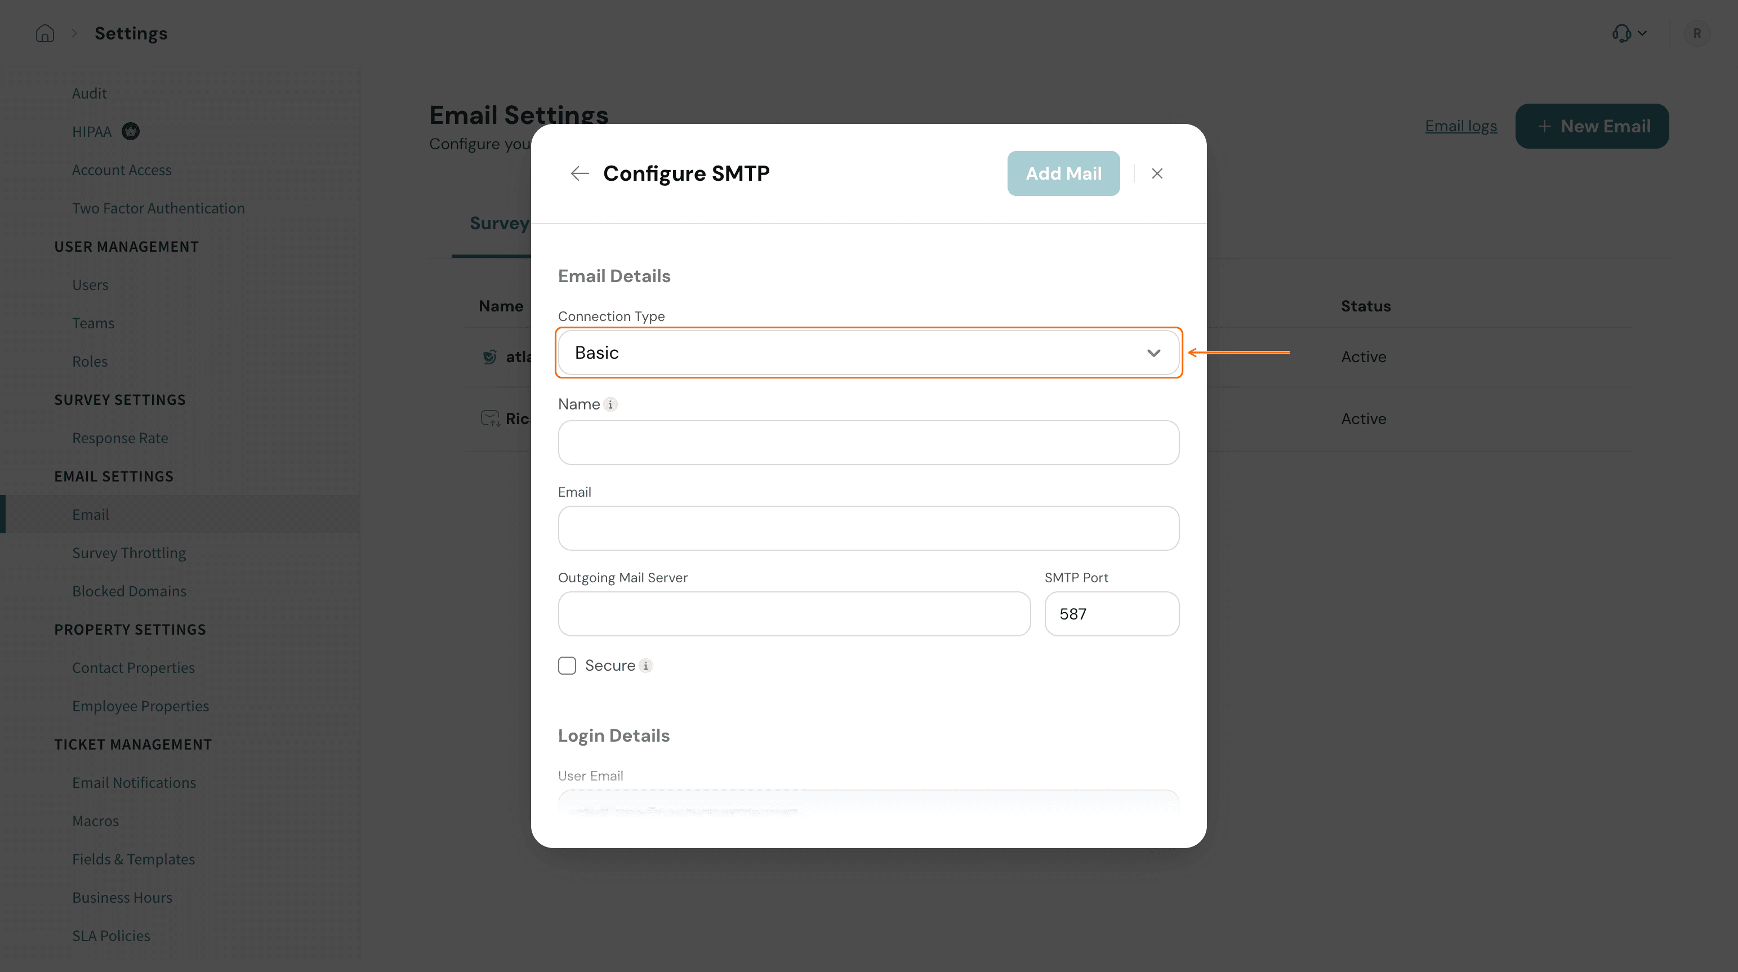Image resolution: width=1738 pixels, height=972 pixels.
Task: Focus the Outgoing Mail Server field
Action: pyautogui.click(x=794, y=614)
